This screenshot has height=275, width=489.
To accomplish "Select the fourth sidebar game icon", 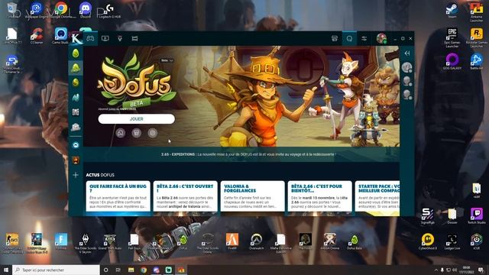I will (x=76, y=97).
